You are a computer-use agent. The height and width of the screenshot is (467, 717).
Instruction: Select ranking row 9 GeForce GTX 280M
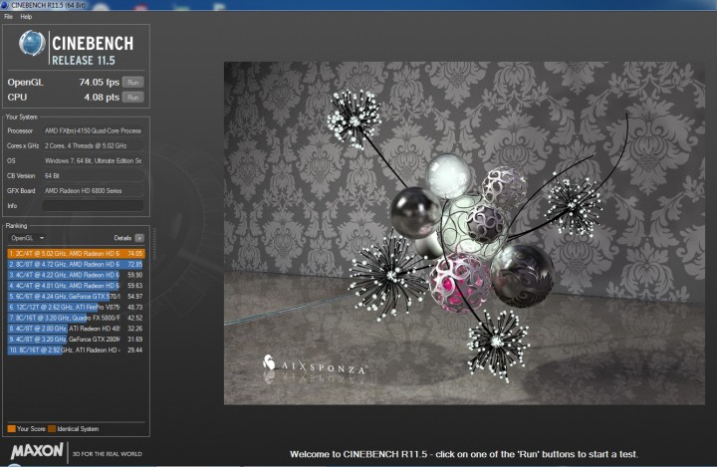(76, 340)
